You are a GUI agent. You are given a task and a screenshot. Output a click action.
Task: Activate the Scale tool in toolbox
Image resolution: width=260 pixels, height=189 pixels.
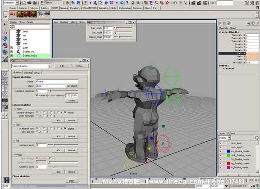(5, 52)
